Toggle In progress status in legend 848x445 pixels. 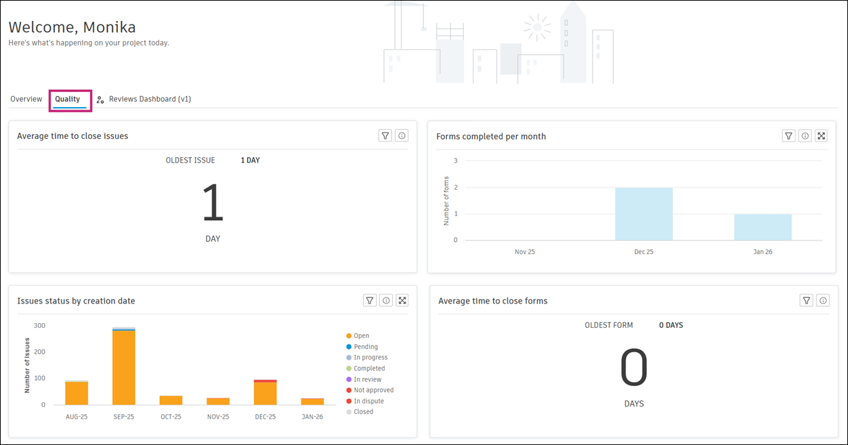pyautogui.click(x=366, y=358)
